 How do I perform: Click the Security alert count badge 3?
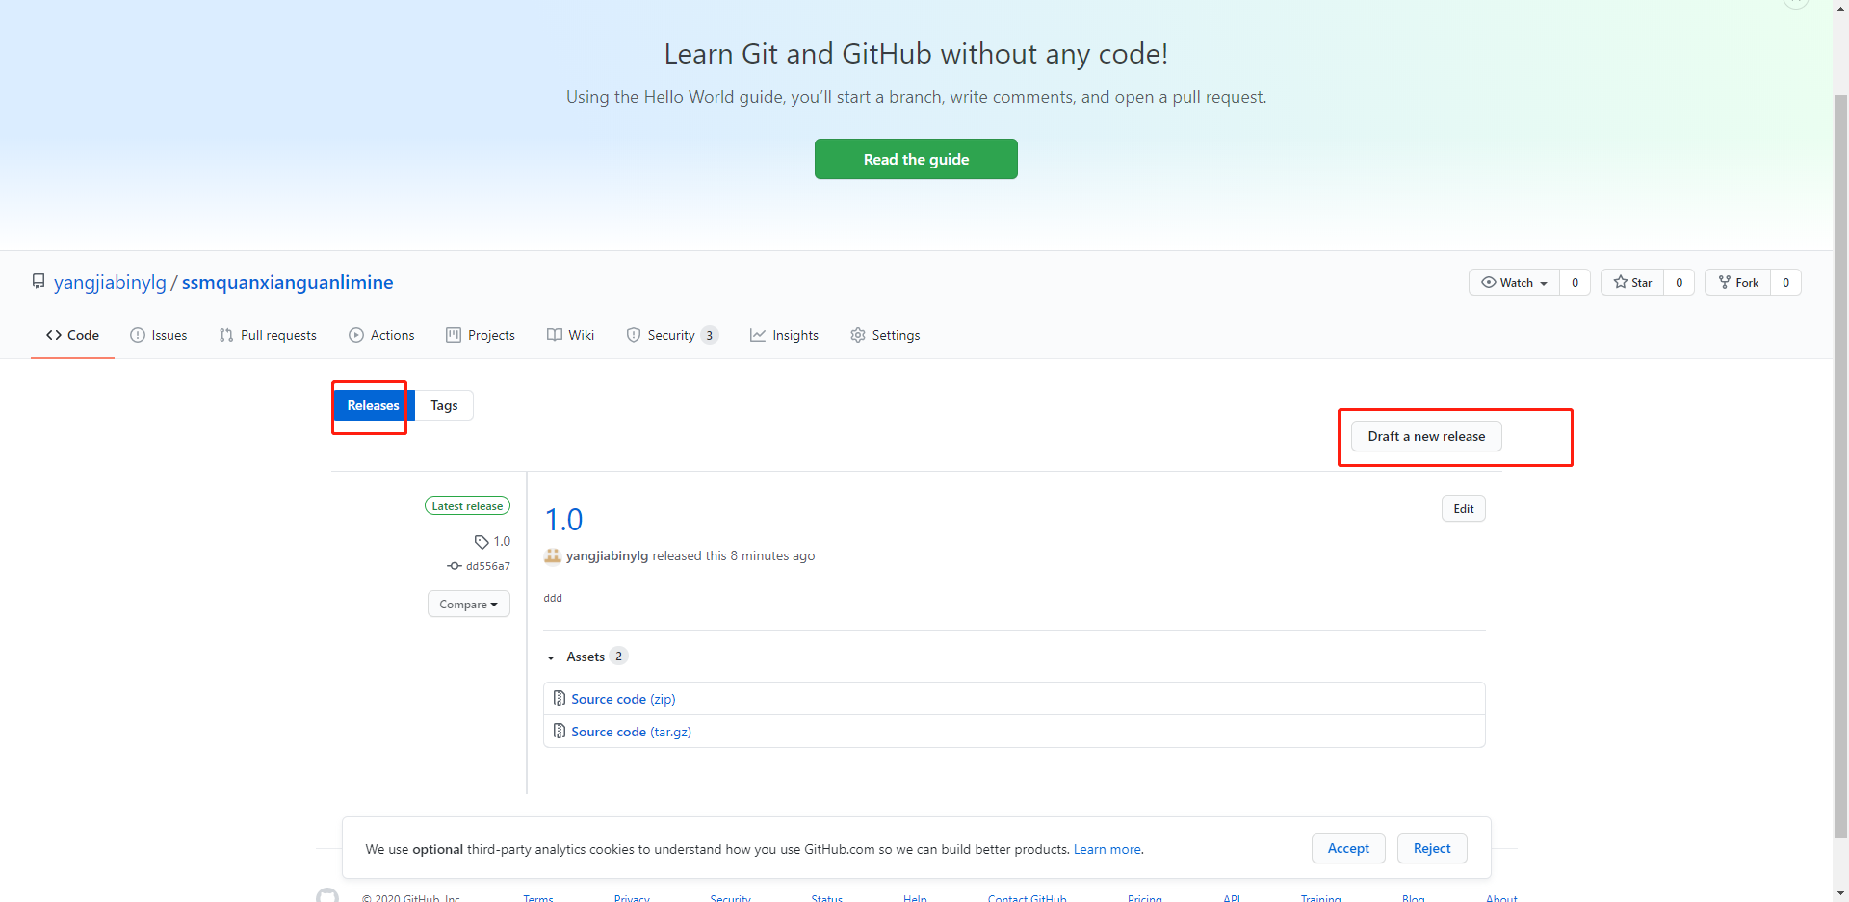tap(710, 335)
